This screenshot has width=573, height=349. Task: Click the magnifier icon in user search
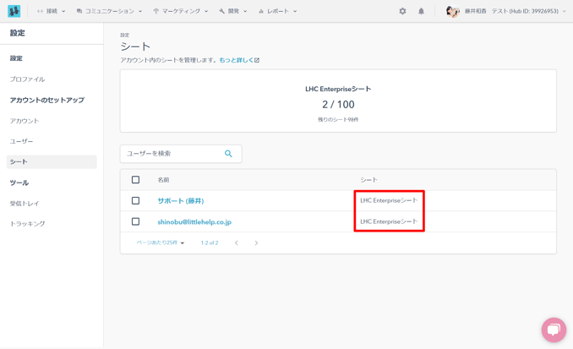(228, 154)
